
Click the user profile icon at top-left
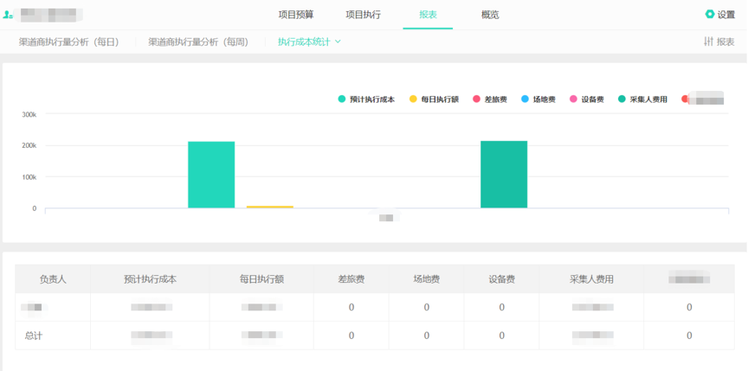(8, 15)
